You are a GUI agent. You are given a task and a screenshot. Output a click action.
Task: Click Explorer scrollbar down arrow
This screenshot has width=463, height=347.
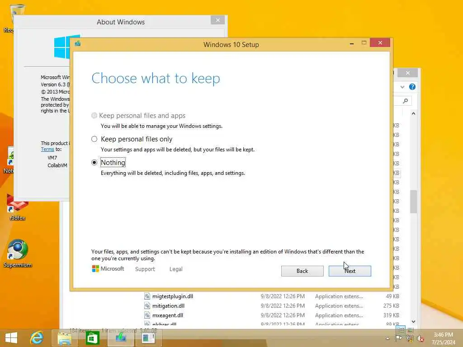(x=413, y=321)
